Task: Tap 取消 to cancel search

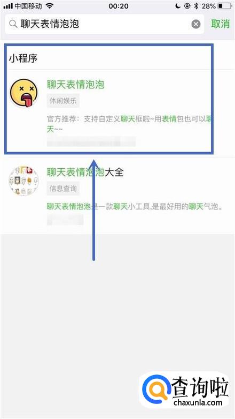Action: tap(221, 24)
